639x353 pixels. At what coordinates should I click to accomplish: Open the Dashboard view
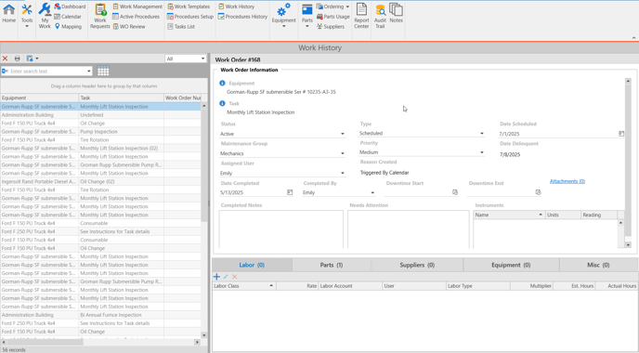click(x=70, y=7)
